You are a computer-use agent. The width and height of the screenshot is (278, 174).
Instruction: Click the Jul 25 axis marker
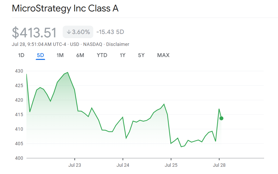[171, 165]
